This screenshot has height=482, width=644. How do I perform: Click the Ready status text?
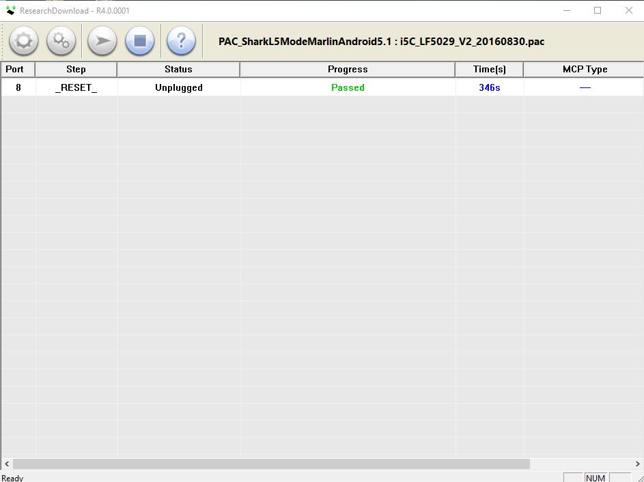pos(11,477)
